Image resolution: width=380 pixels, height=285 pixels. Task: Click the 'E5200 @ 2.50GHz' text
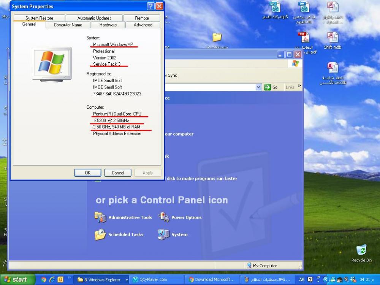tap(111, 120)
